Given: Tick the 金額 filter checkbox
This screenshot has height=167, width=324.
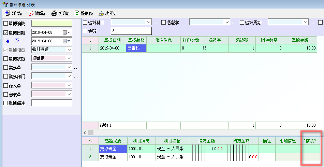Looking at the screenshot, I should click(x=85, y=31).
